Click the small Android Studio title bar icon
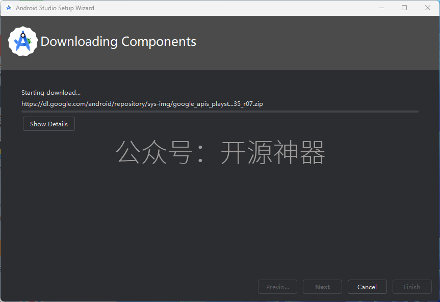The height and width of the screenshot is (302, 440). pos(9,8)
